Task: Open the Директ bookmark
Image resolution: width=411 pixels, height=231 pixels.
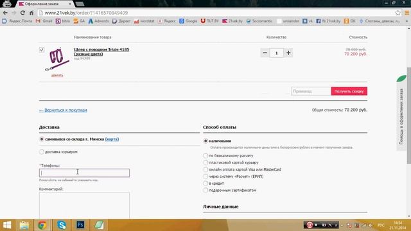Action: 121,21
